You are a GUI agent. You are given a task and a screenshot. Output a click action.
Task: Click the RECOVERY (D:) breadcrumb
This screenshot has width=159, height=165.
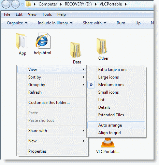[x=78, y=4]
